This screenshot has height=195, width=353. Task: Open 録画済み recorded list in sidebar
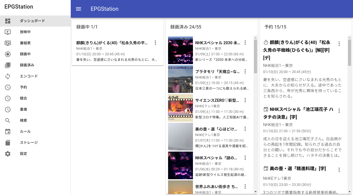(x=35, y=65)
